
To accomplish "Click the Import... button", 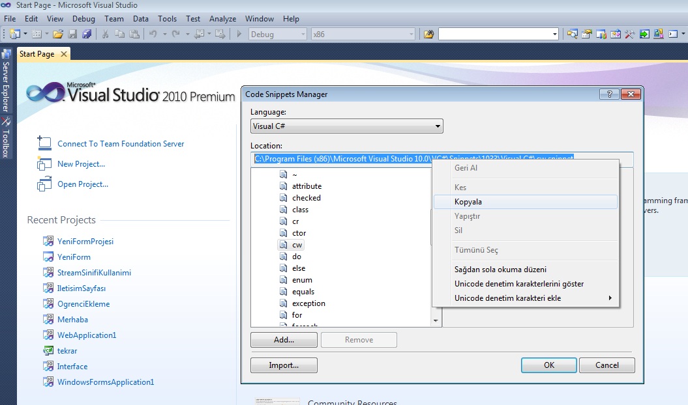I will point(284,365).
